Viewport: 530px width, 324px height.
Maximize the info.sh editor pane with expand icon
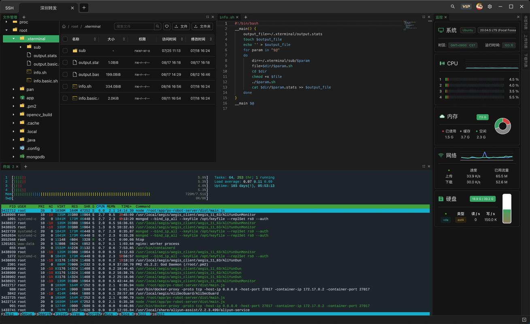(x=423, y=17)
